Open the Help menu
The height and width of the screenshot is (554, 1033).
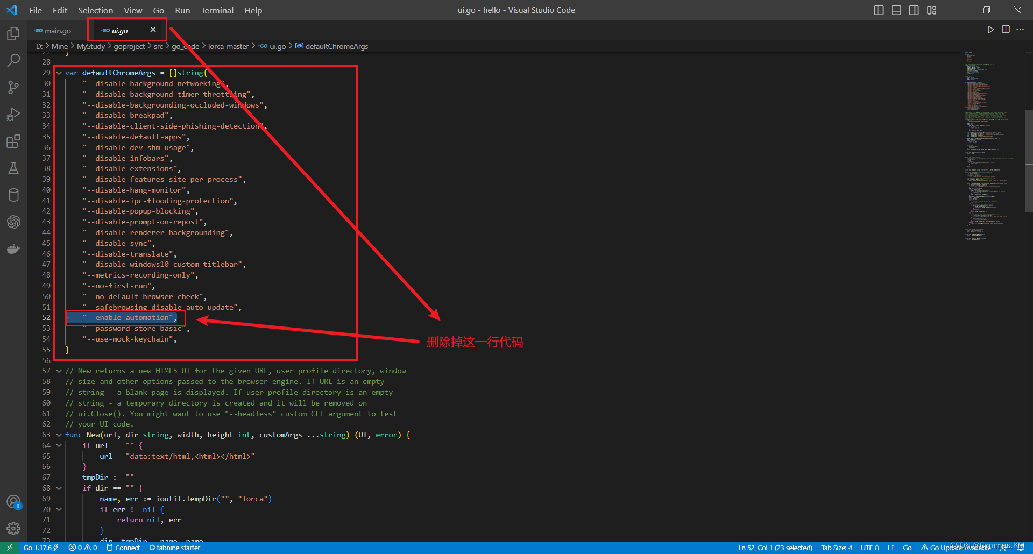tap(253, 10)
